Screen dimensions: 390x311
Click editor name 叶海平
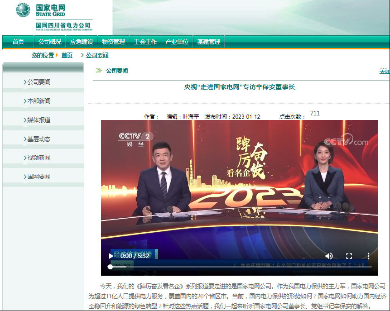191,117
